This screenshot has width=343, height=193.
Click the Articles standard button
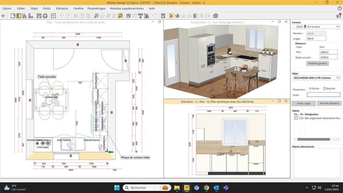click(329, 103)
